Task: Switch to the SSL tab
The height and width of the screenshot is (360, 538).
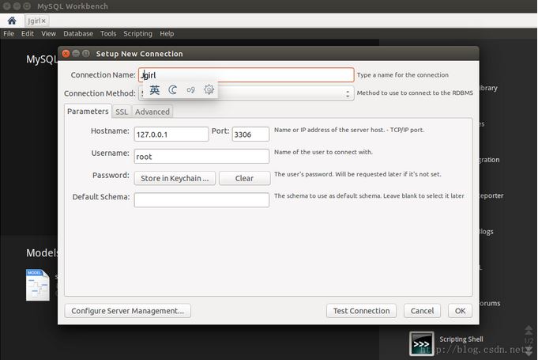Action: [x=122, y=112]
